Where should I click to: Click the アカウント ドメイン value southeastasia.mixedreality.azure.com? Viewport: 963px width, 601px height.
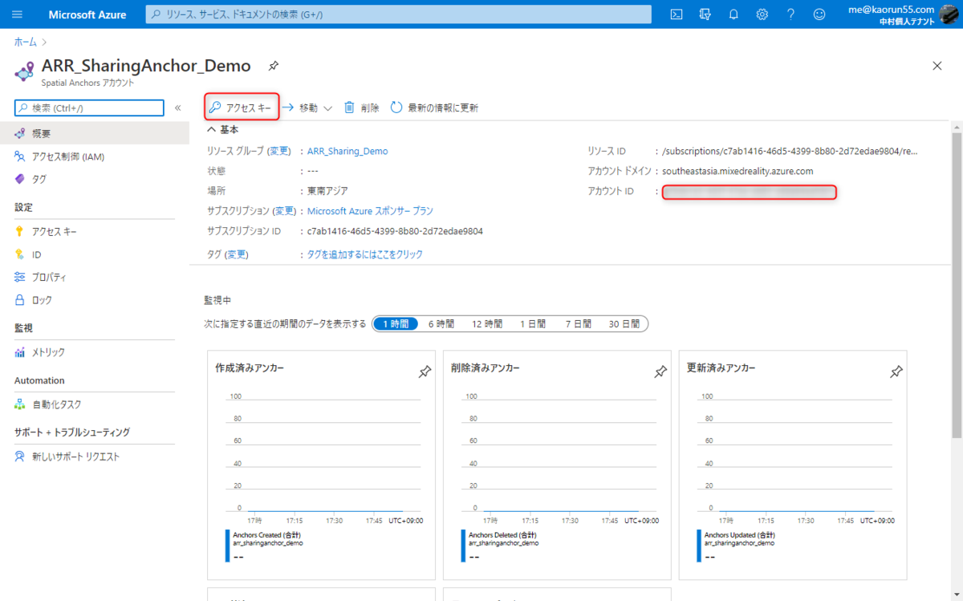pyautogui.click(x=737, y=171)
